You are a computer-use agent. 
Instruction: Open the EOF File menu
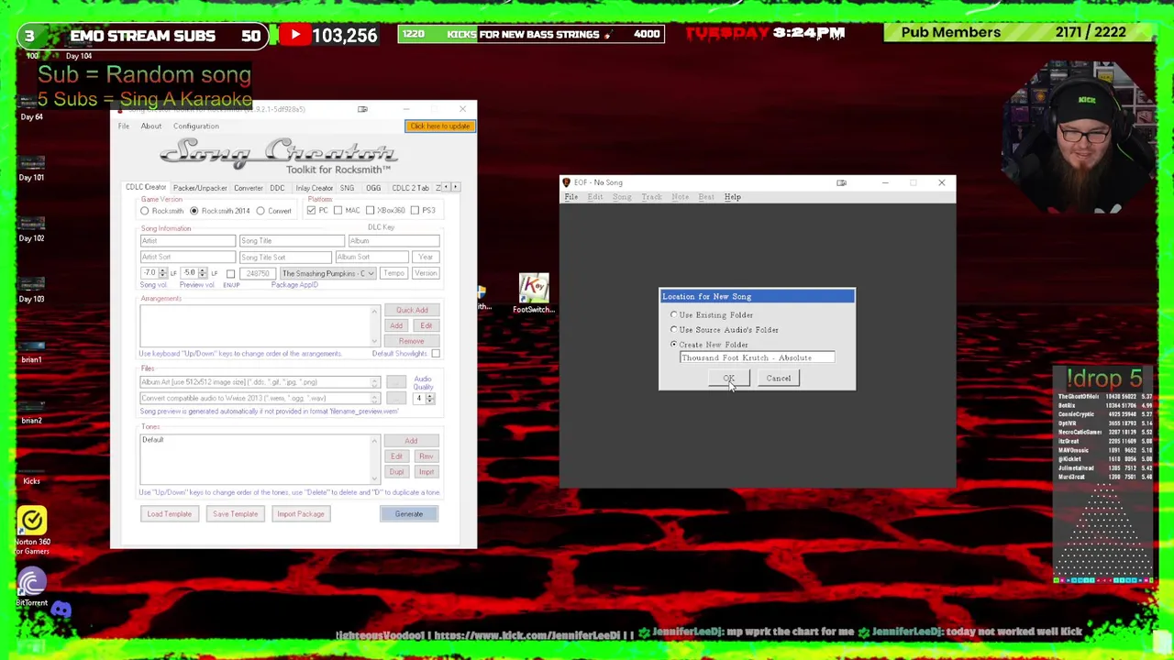570,197
